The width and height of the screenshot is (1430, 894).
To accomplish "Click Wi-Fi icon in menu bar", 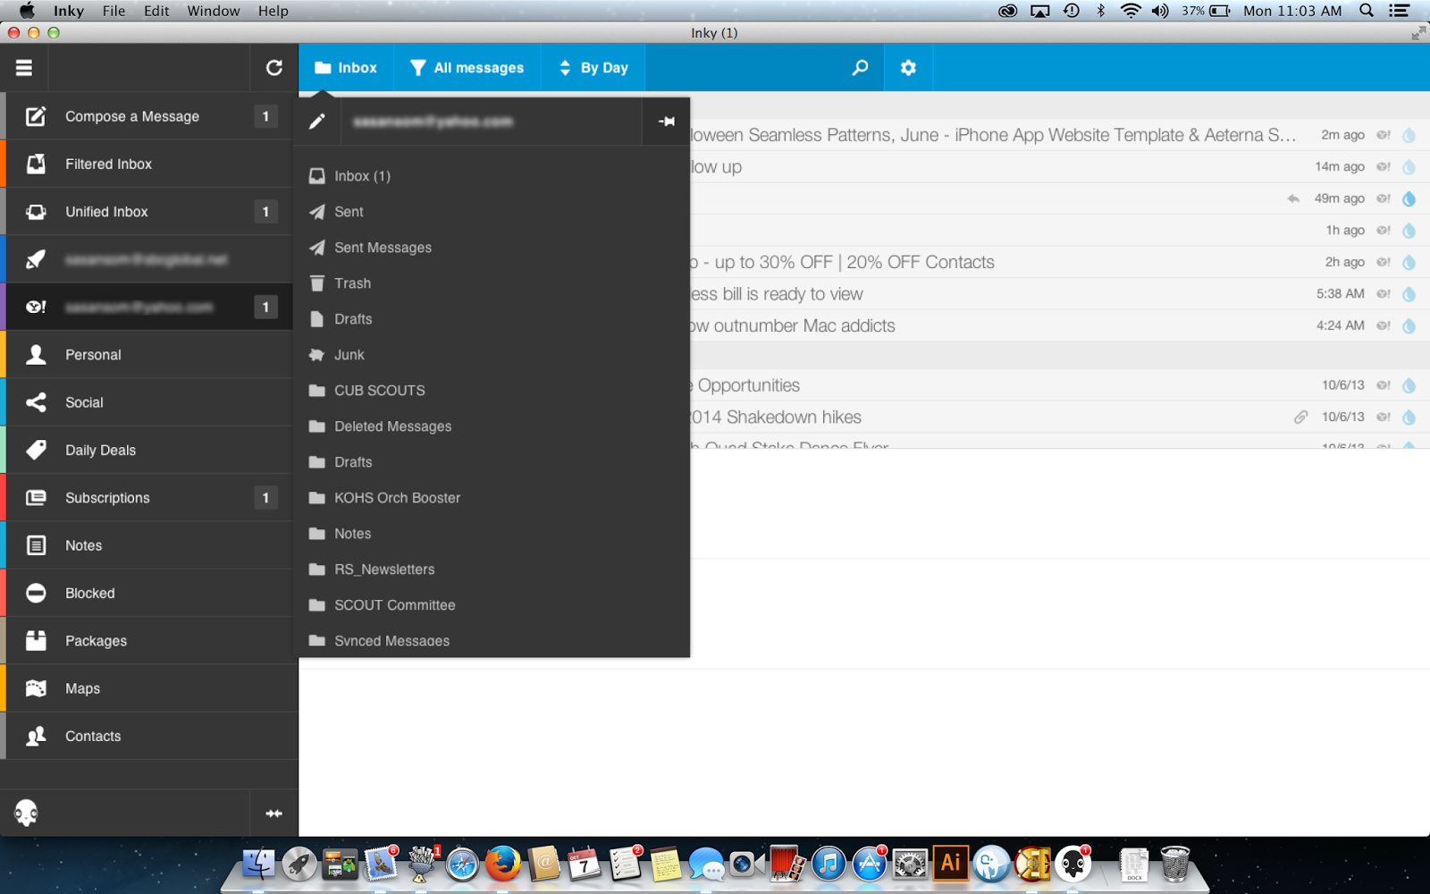I will pyautogui.click(x=1131, y=11).
